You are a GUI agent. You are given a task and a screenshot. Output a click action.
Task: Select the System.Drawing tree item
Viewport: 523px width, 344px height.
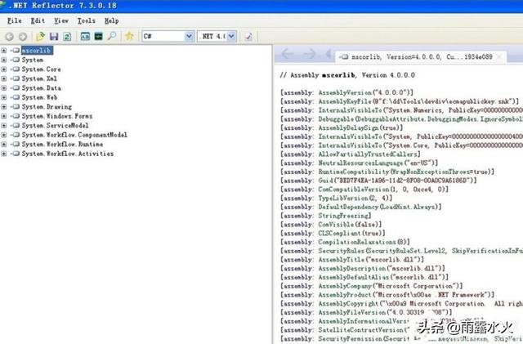coord(47,107)
